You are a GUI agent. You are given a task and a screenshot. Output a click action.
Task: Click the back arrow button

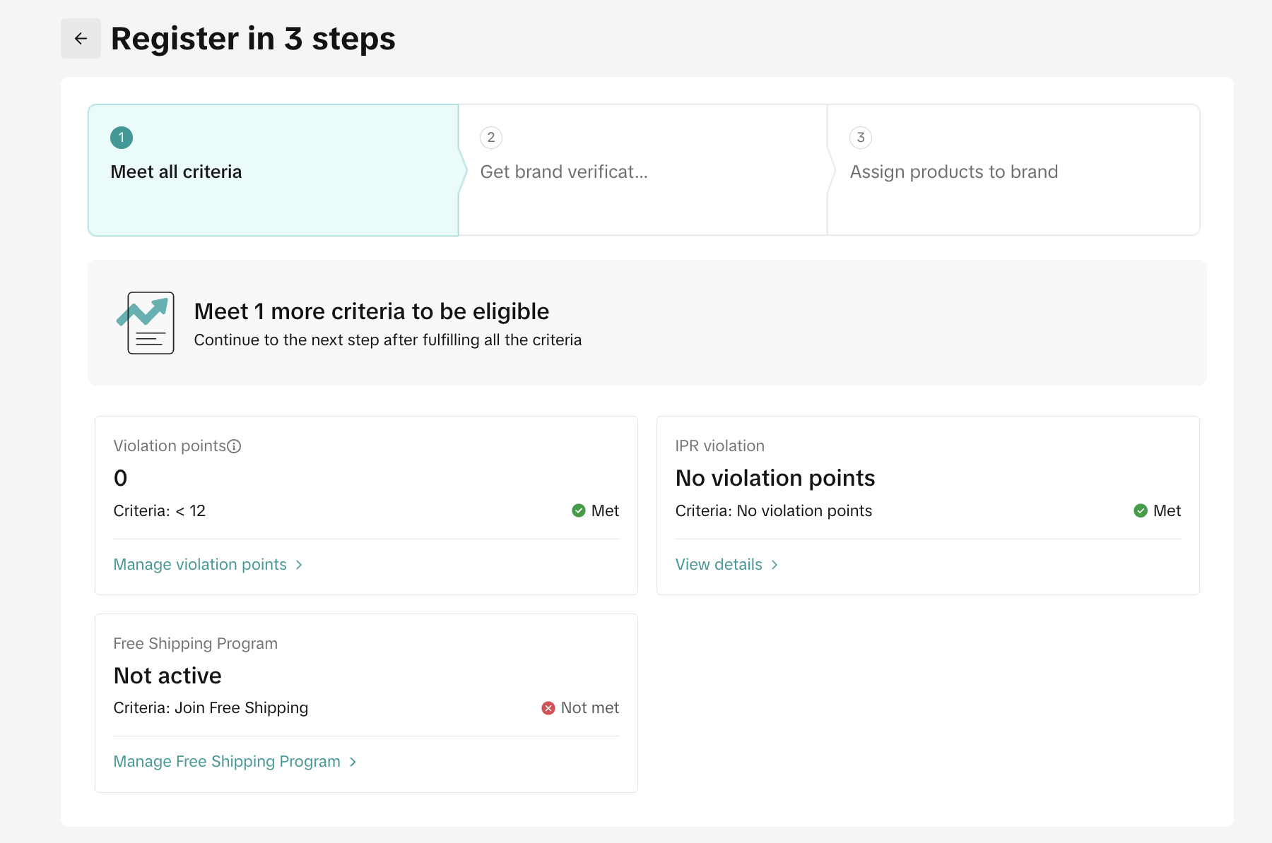point(81,39)
